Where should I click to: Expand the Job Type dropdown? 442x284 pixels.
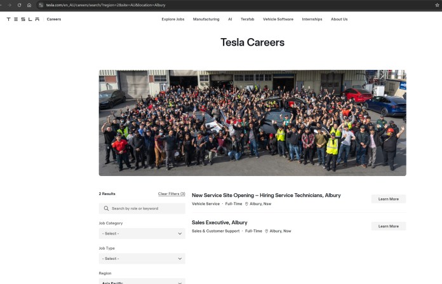click(x=142, y=259)
